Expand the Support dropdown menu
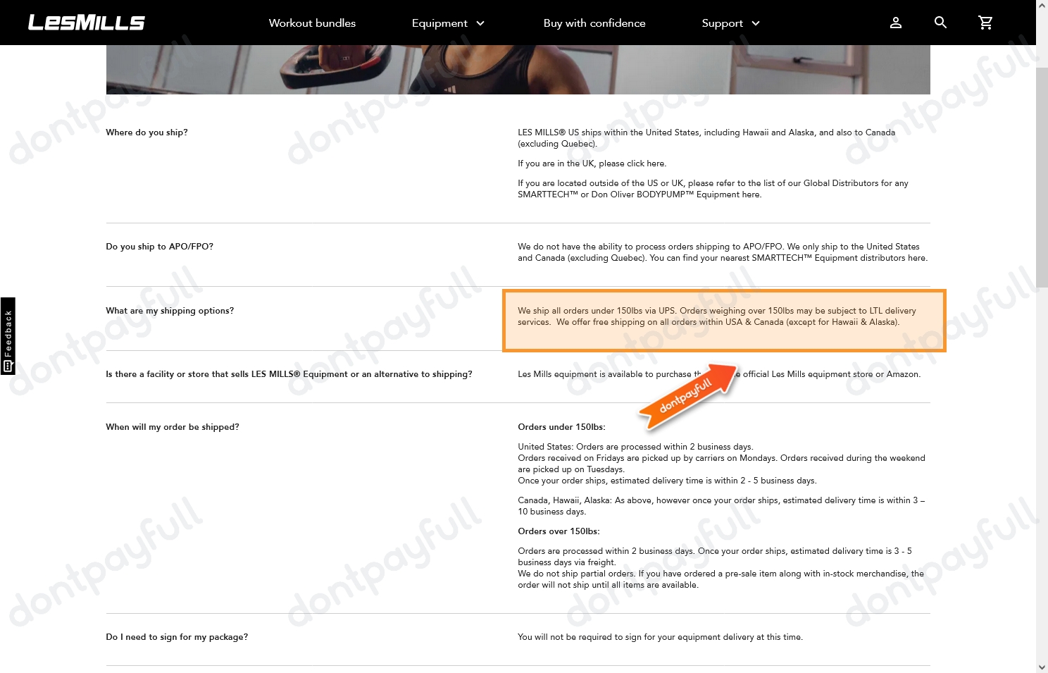Image resolution: width=1048 pixels, height=673 pixels. pos(730,23)
